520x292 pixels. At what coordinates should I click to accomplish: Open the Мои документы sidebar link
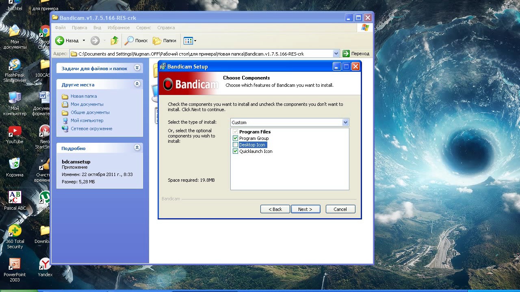(87, 104)
